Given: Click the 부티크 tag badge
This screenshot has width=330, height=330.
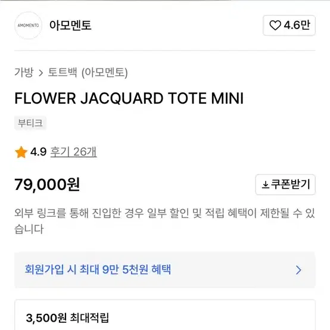Looking at the screenshot, I should (x=30, y=123).
